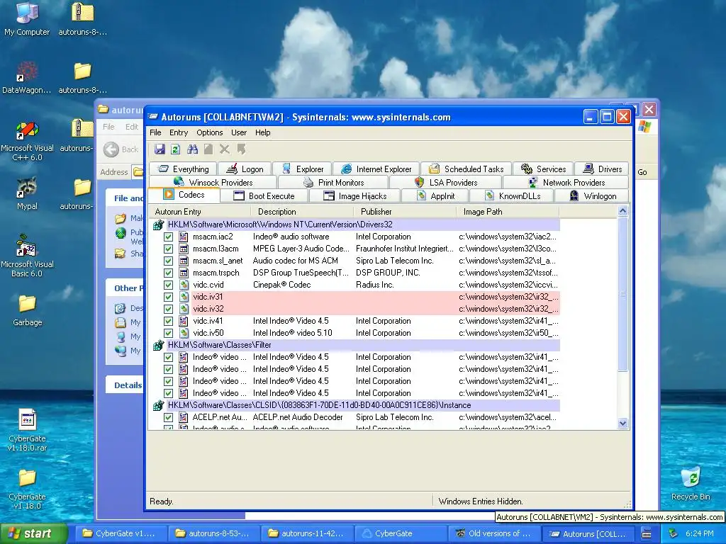Uncheck the msacm.trspch entry checkbox
The image size is (726, 544).
(169, 273)
